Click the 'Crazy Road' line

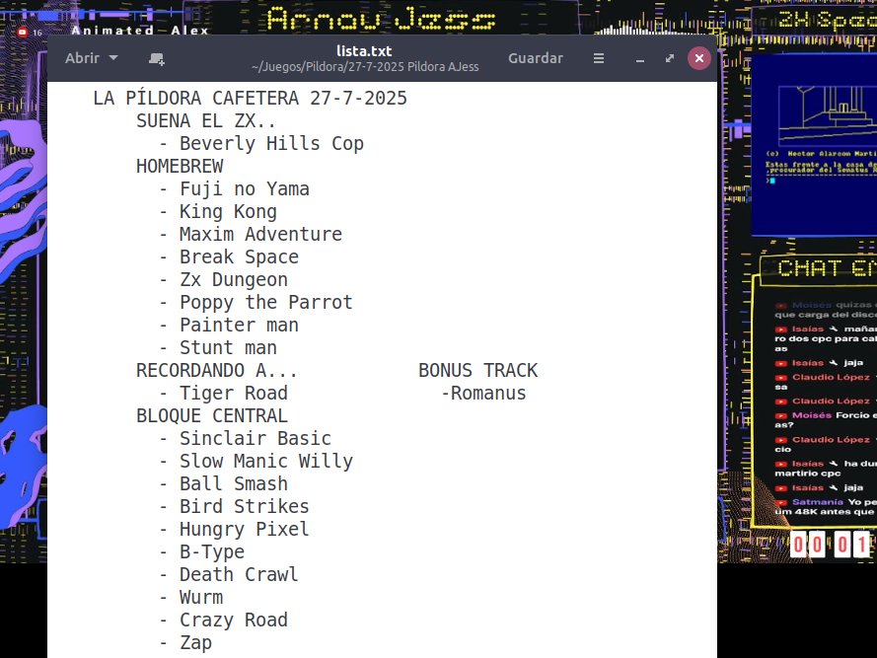tap(224, 620)
